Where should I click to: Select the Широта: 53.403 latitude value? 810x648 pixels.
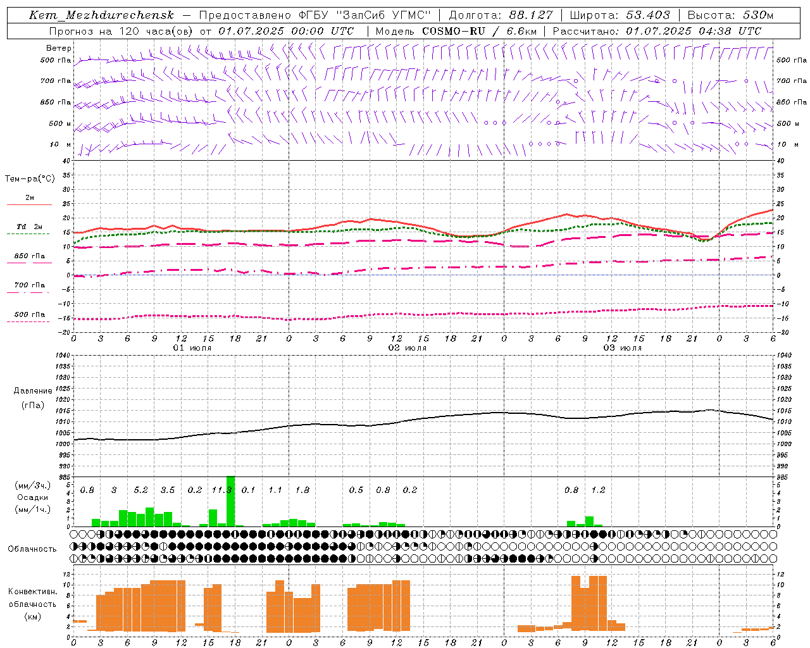click(x=620, y=15)
